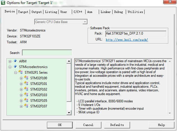177x131 pixels.
Task: Click the Keil uVision icon in the title bar
Action: click(3, 3)
